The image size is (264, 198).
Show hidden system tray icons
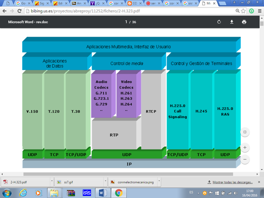(x=198, y=193)
